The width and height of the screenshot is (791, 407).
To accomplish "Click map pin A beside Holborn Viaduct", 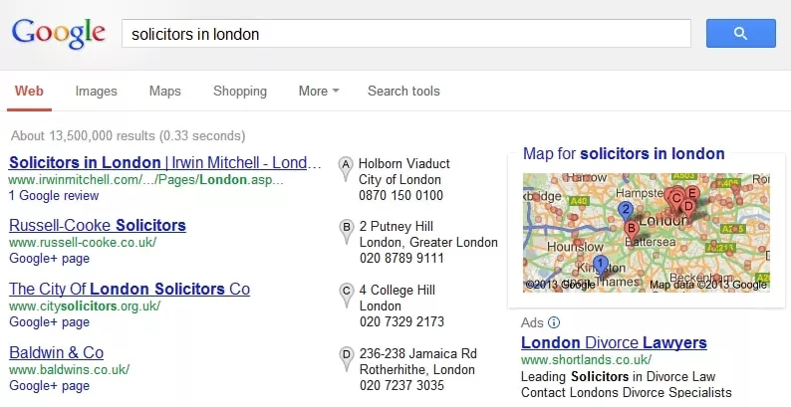I will pyautogui.click(x=346, y=169).
